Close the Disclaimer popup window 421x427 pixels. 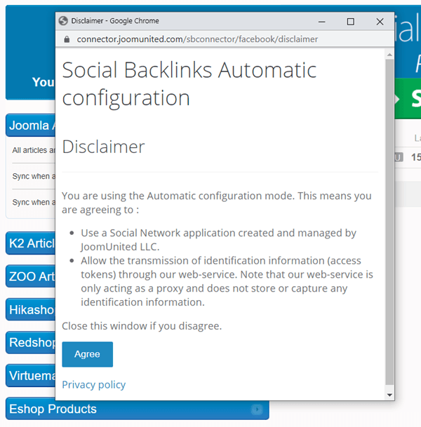[x=380, y=21]
